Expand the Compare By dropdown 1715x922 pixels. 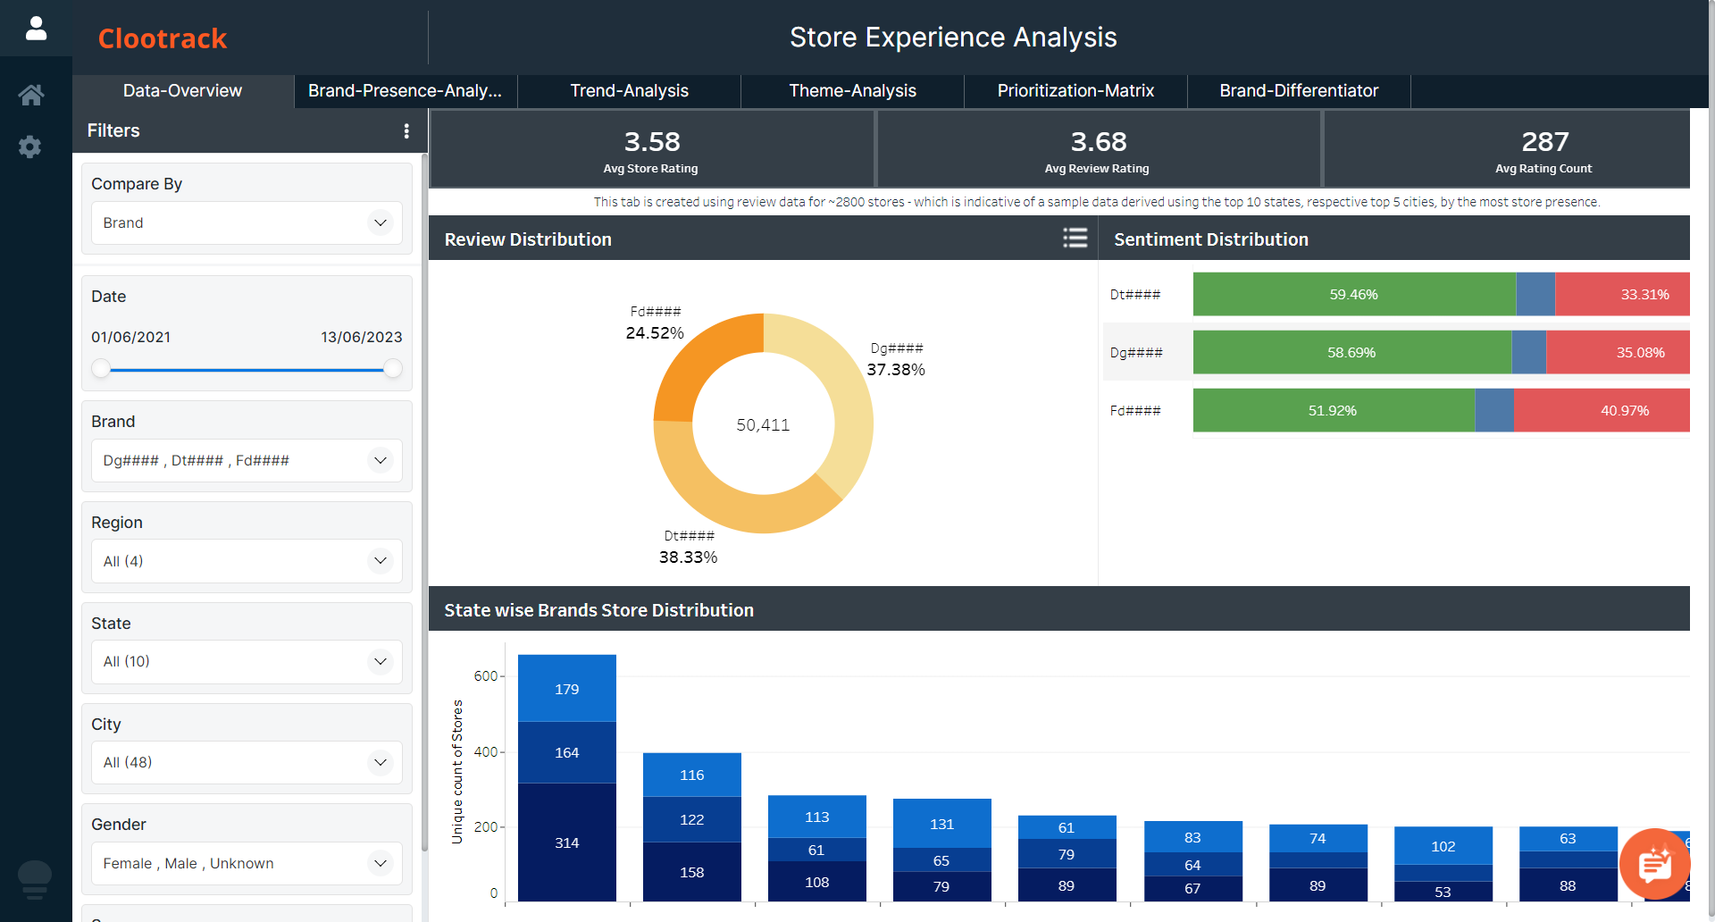[x=247, y=222]
